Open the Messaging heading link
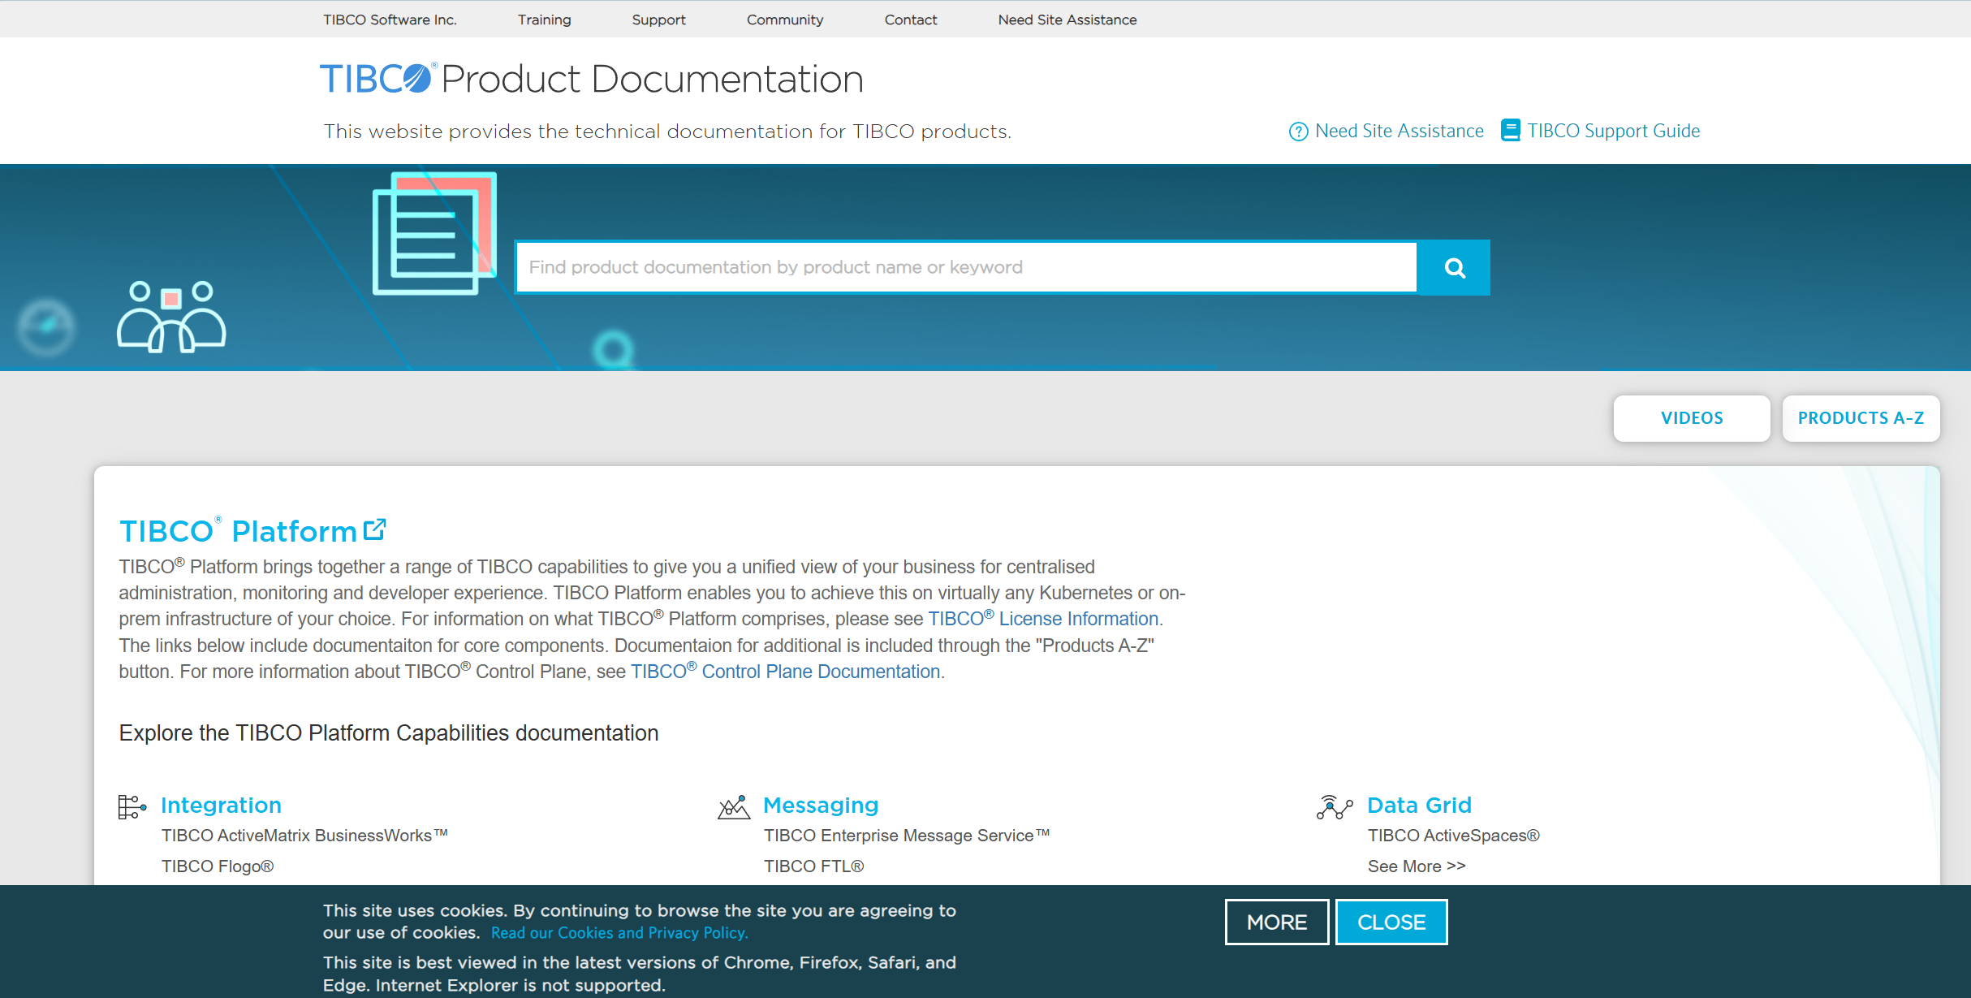Screen dimensions: 1971x998 (821, 806)
